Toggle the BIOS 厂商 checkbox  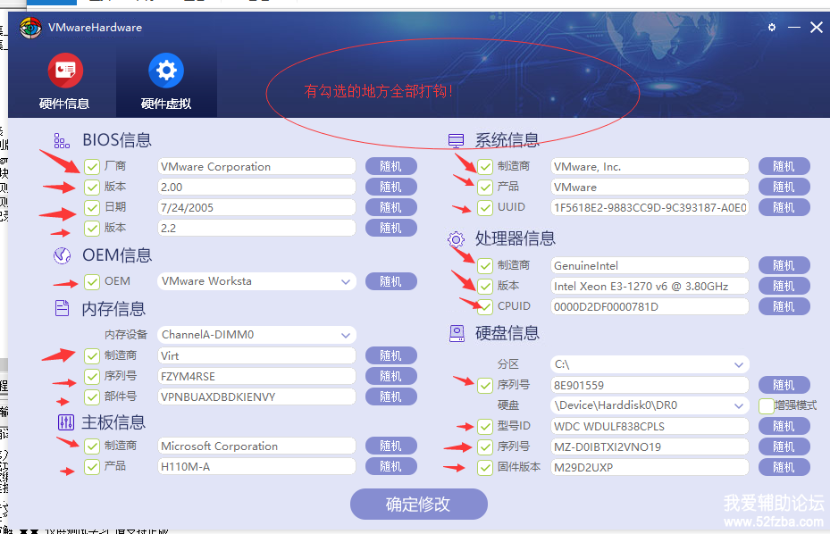point(92,167)
